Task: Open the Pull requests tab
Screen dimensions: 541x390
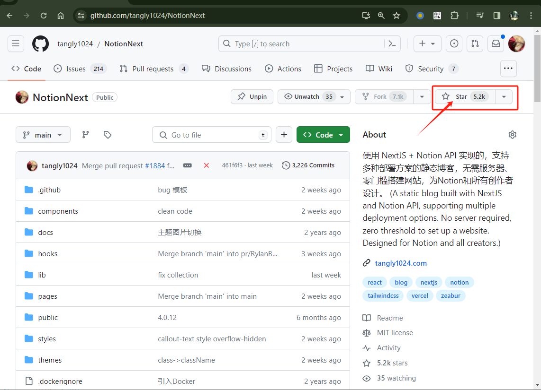Action: click(154, 69)
